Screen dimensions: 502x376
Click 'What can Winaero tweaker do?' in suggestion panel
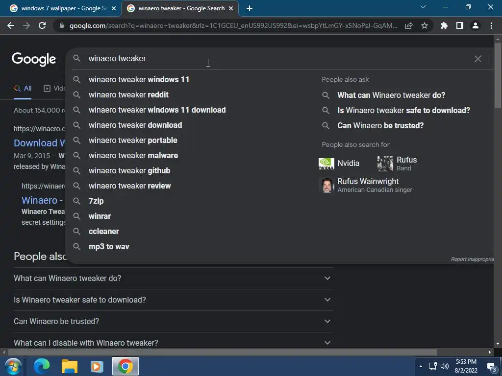(x=391, y=95)
